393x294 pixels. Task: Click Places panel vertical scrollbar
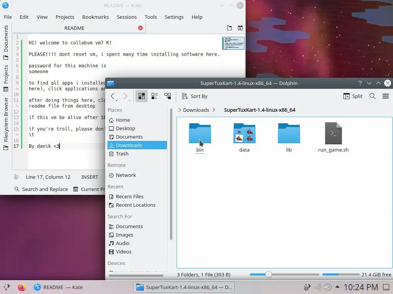(171, 174)
